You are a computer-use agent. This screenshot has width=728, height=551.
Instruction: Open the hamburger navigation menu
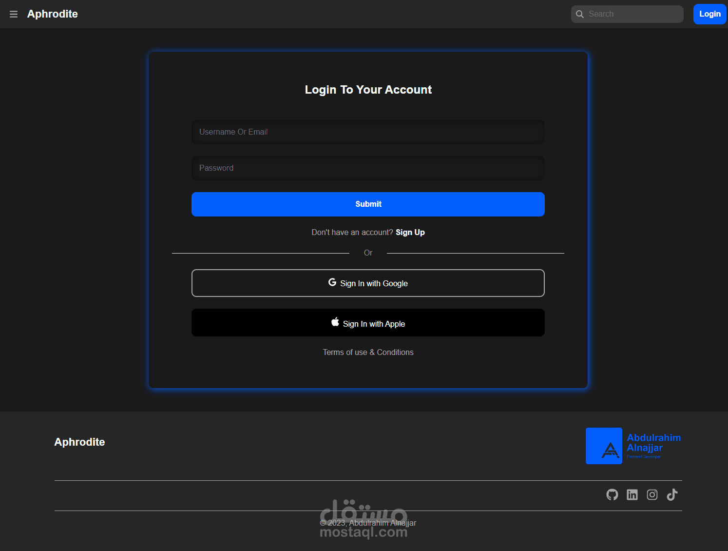coord(14,14)
